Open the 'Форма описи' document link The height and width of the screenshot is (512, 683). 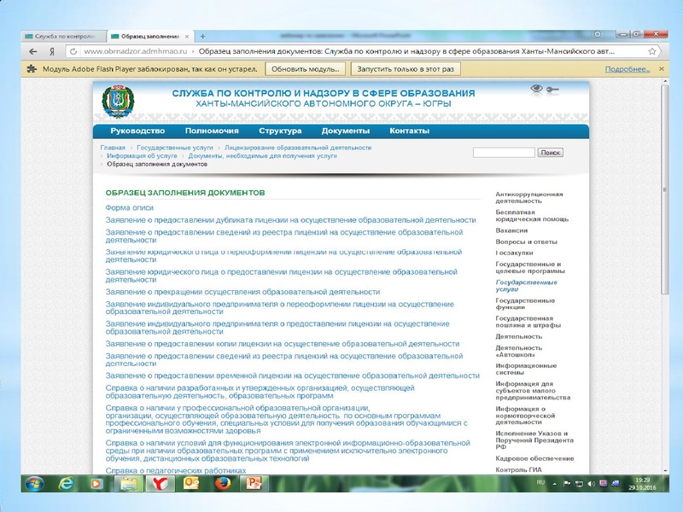point(129,207)
